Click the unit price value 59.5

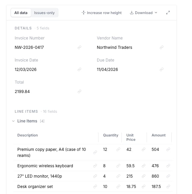(x=130, y=166)
